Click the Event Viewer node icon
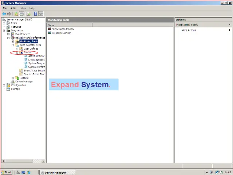Viewport: 233px width, 175px height. [x=13, y=34]
